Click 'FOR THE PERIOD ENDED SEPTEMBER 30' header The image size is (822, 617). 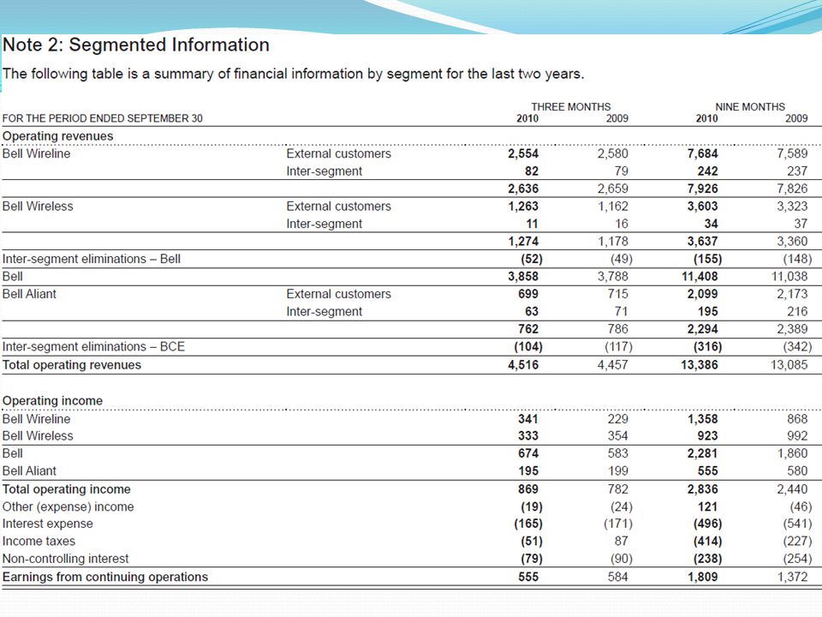click(x=103, y=118)
